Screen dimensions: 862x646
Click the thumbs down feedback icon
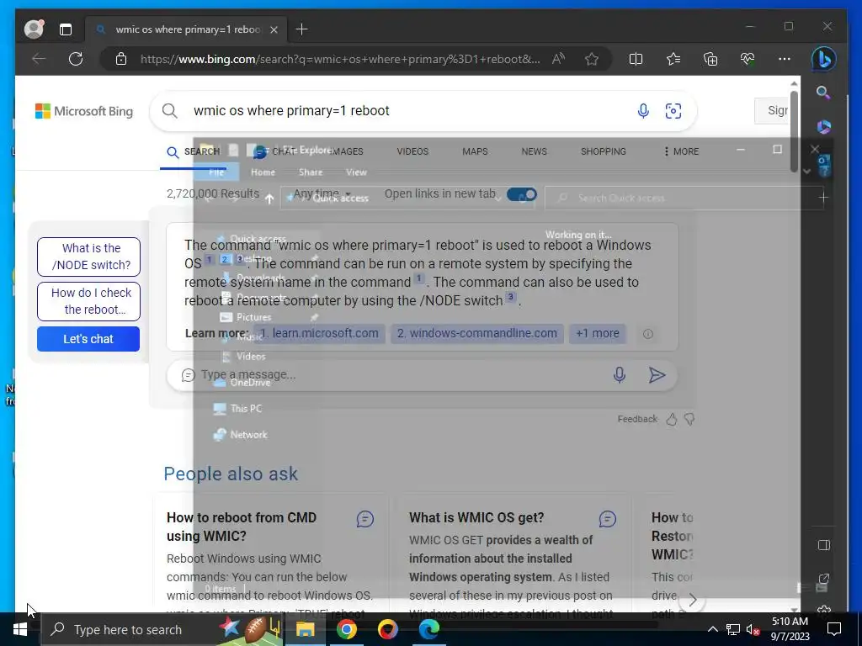[689, 420]
